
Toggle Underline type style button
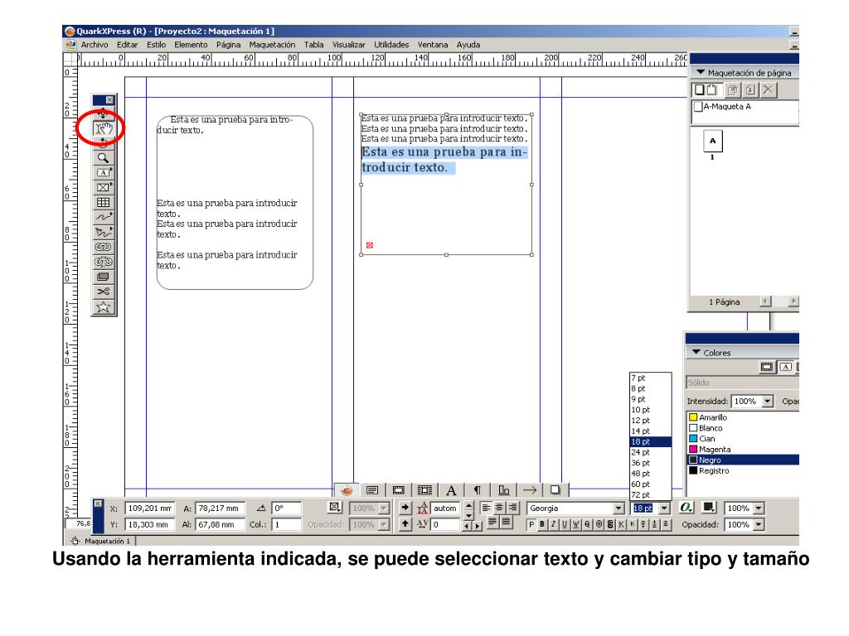coord(565,524)
